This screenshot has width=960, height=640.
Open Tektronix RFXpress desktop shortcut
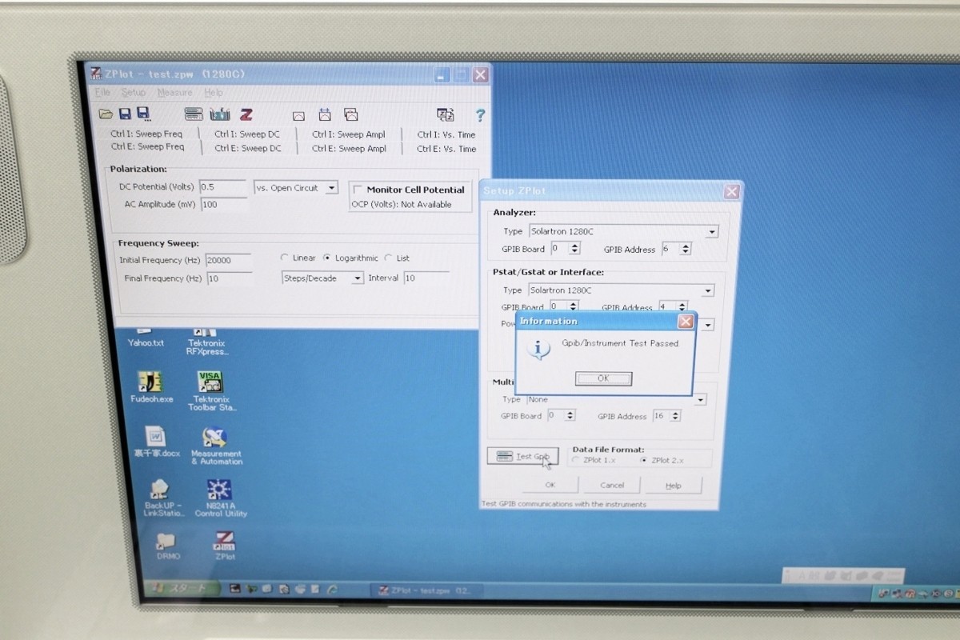coord(207,342)
